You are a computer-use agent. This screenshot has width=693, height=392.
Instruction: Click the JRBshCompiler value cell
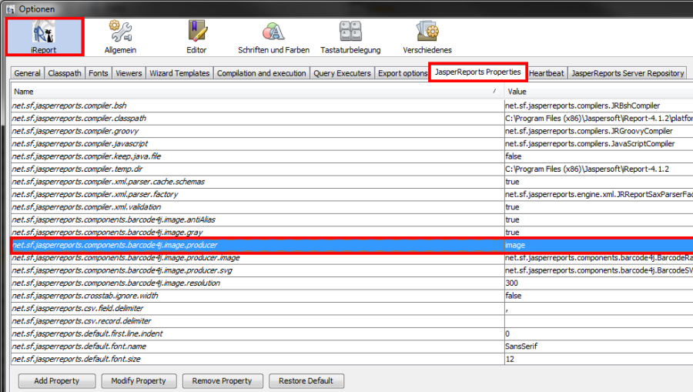coord(599,106)
